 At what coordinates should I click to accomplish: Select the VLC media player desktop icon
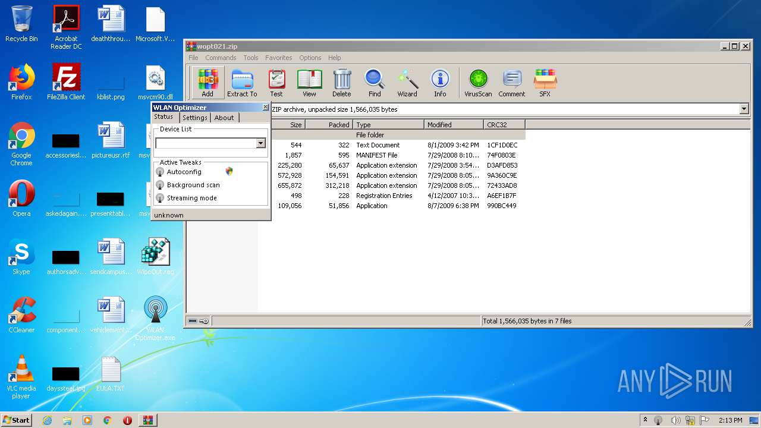point(21,377)
